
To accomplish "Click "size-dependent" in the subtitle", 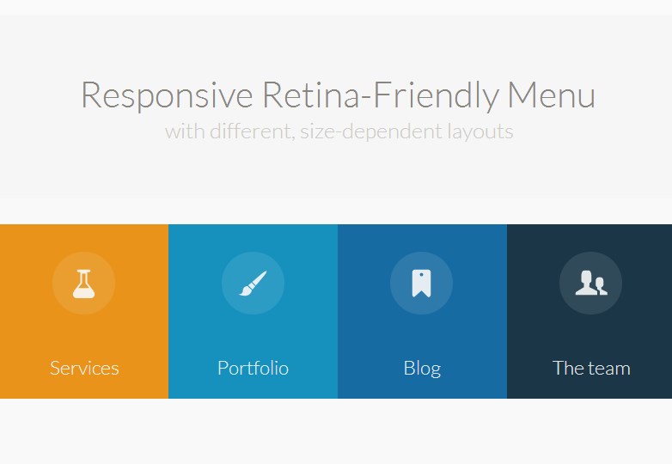I will tap(370, 132).
